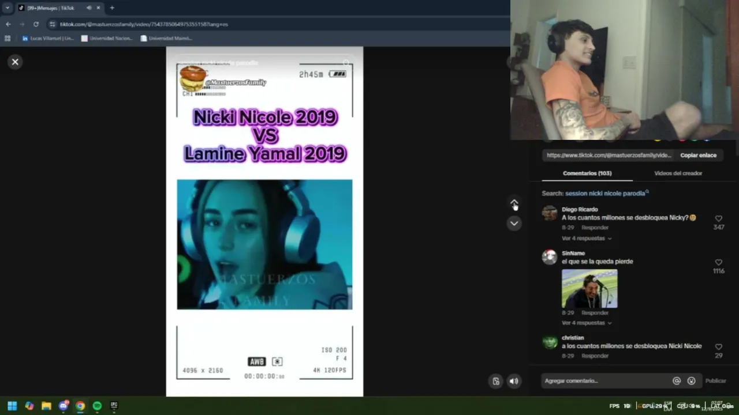Click the @ mention icon in comment box
739x415 pixels.
677,380
